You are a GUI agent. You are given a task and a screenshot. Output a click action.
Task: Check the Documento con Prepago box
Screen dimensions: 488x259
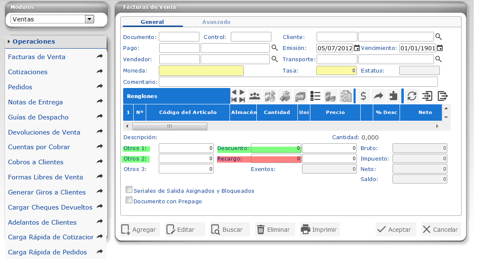tap(129, 200)
